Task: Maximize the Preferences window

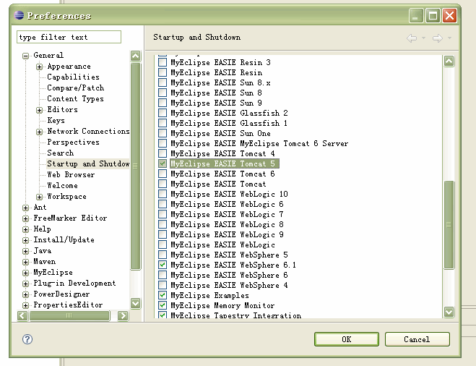Action: [433, 15]
